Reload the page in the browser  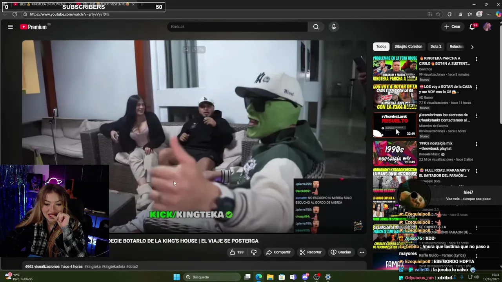click(15, 14)
